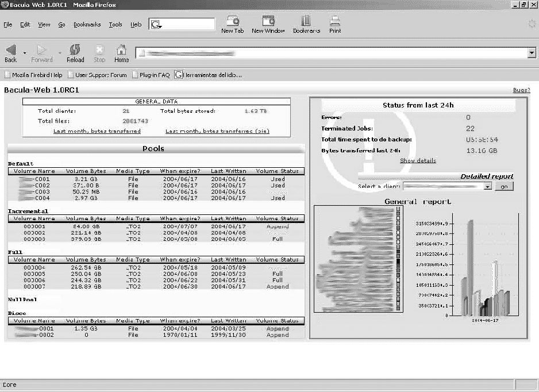539x392 pixels.
Task: Reload the page with Reload icon
Action: [x=75, y=50]
